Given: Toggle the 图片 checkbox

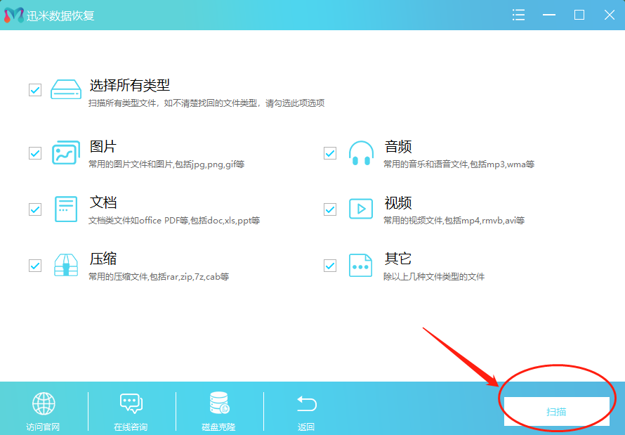Looking at the screenshot, I should pyautogui.click(x=34, y=152).
